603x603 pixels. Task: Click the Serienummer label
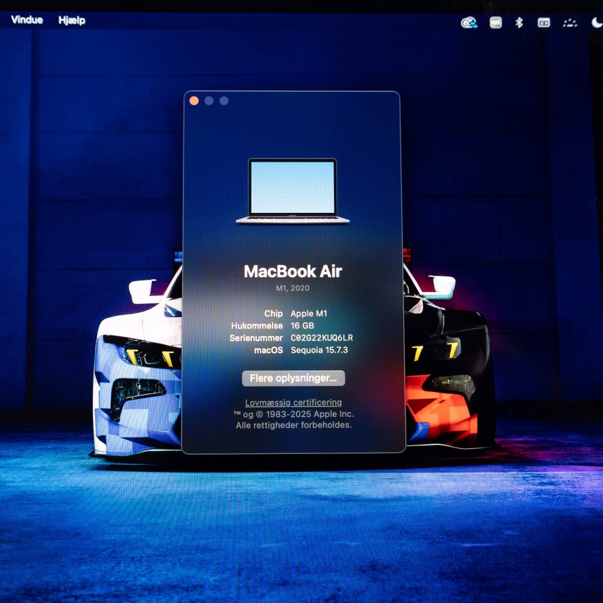pyautogui.click(x=256, y=338)
